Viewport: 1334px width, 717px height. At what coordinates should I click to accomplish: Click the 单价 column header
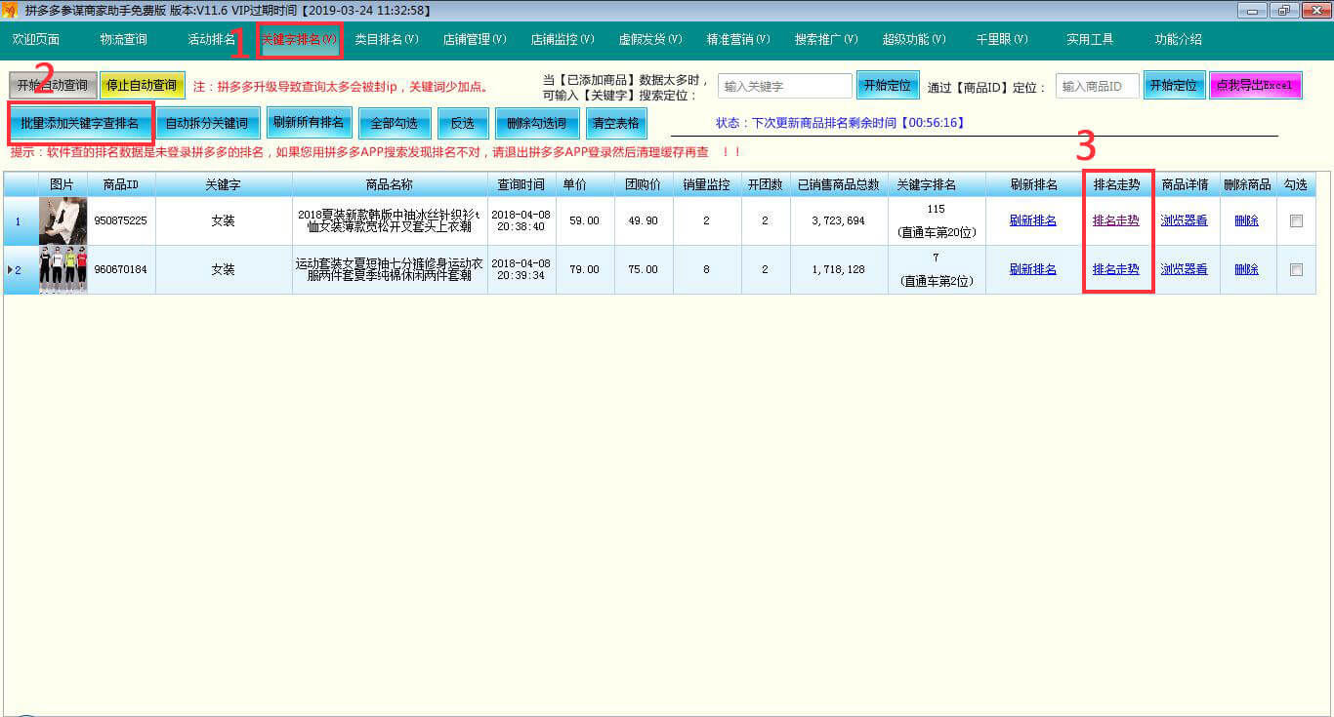click(x=585, y=184)
